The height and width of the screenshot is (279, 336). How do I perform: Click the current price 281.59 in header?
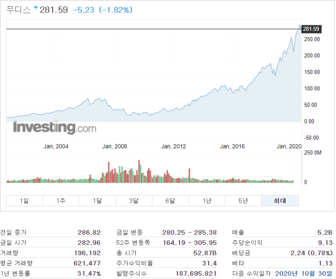tap(53, 10)
